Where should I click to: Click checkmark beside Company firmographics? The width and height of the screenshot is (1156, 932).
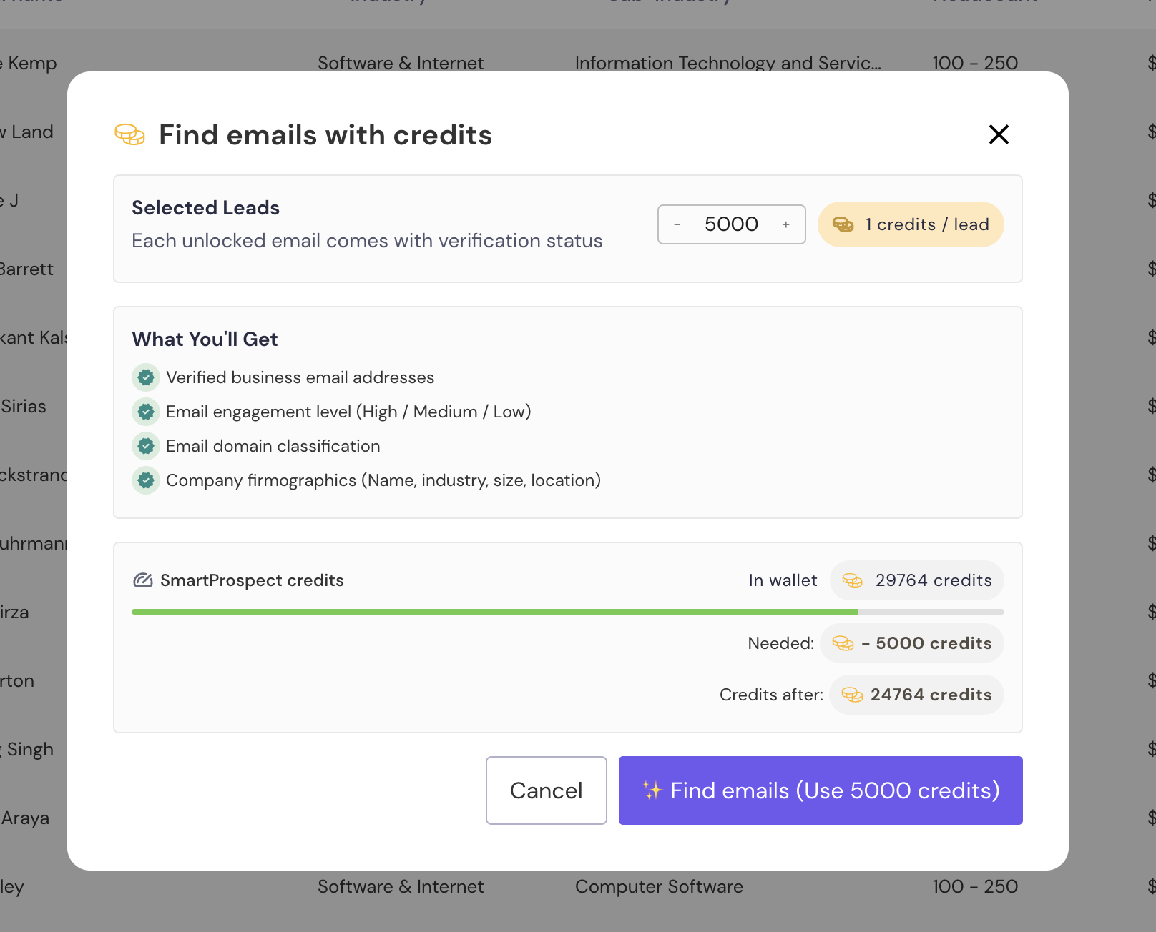click(146, 480)
